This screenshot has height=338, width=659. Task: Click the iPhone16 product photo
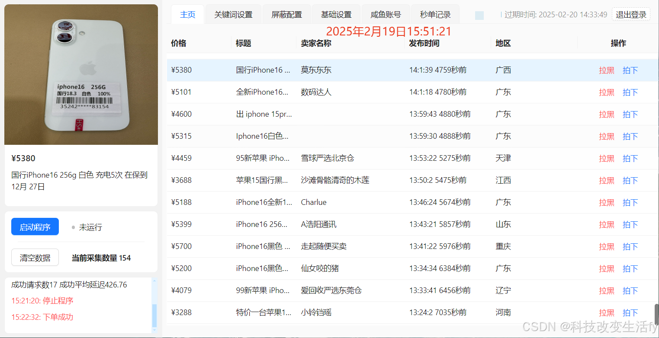point(81,74)
